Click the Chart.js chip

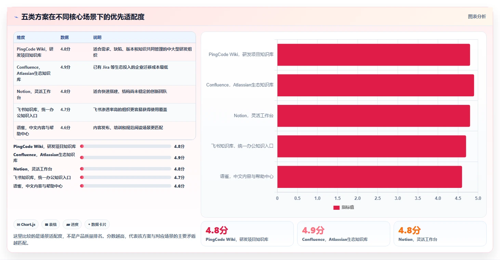pyautogui.click(x=26, y=224)
